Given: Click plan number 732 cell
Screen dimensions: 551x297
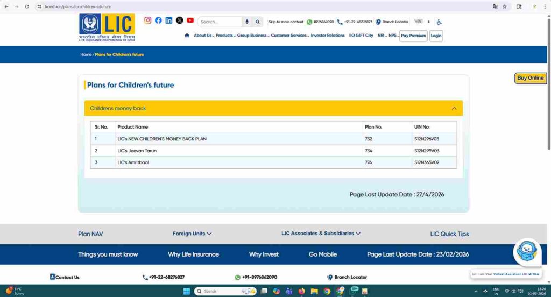Looking at the screenshot, I should 386,139.
